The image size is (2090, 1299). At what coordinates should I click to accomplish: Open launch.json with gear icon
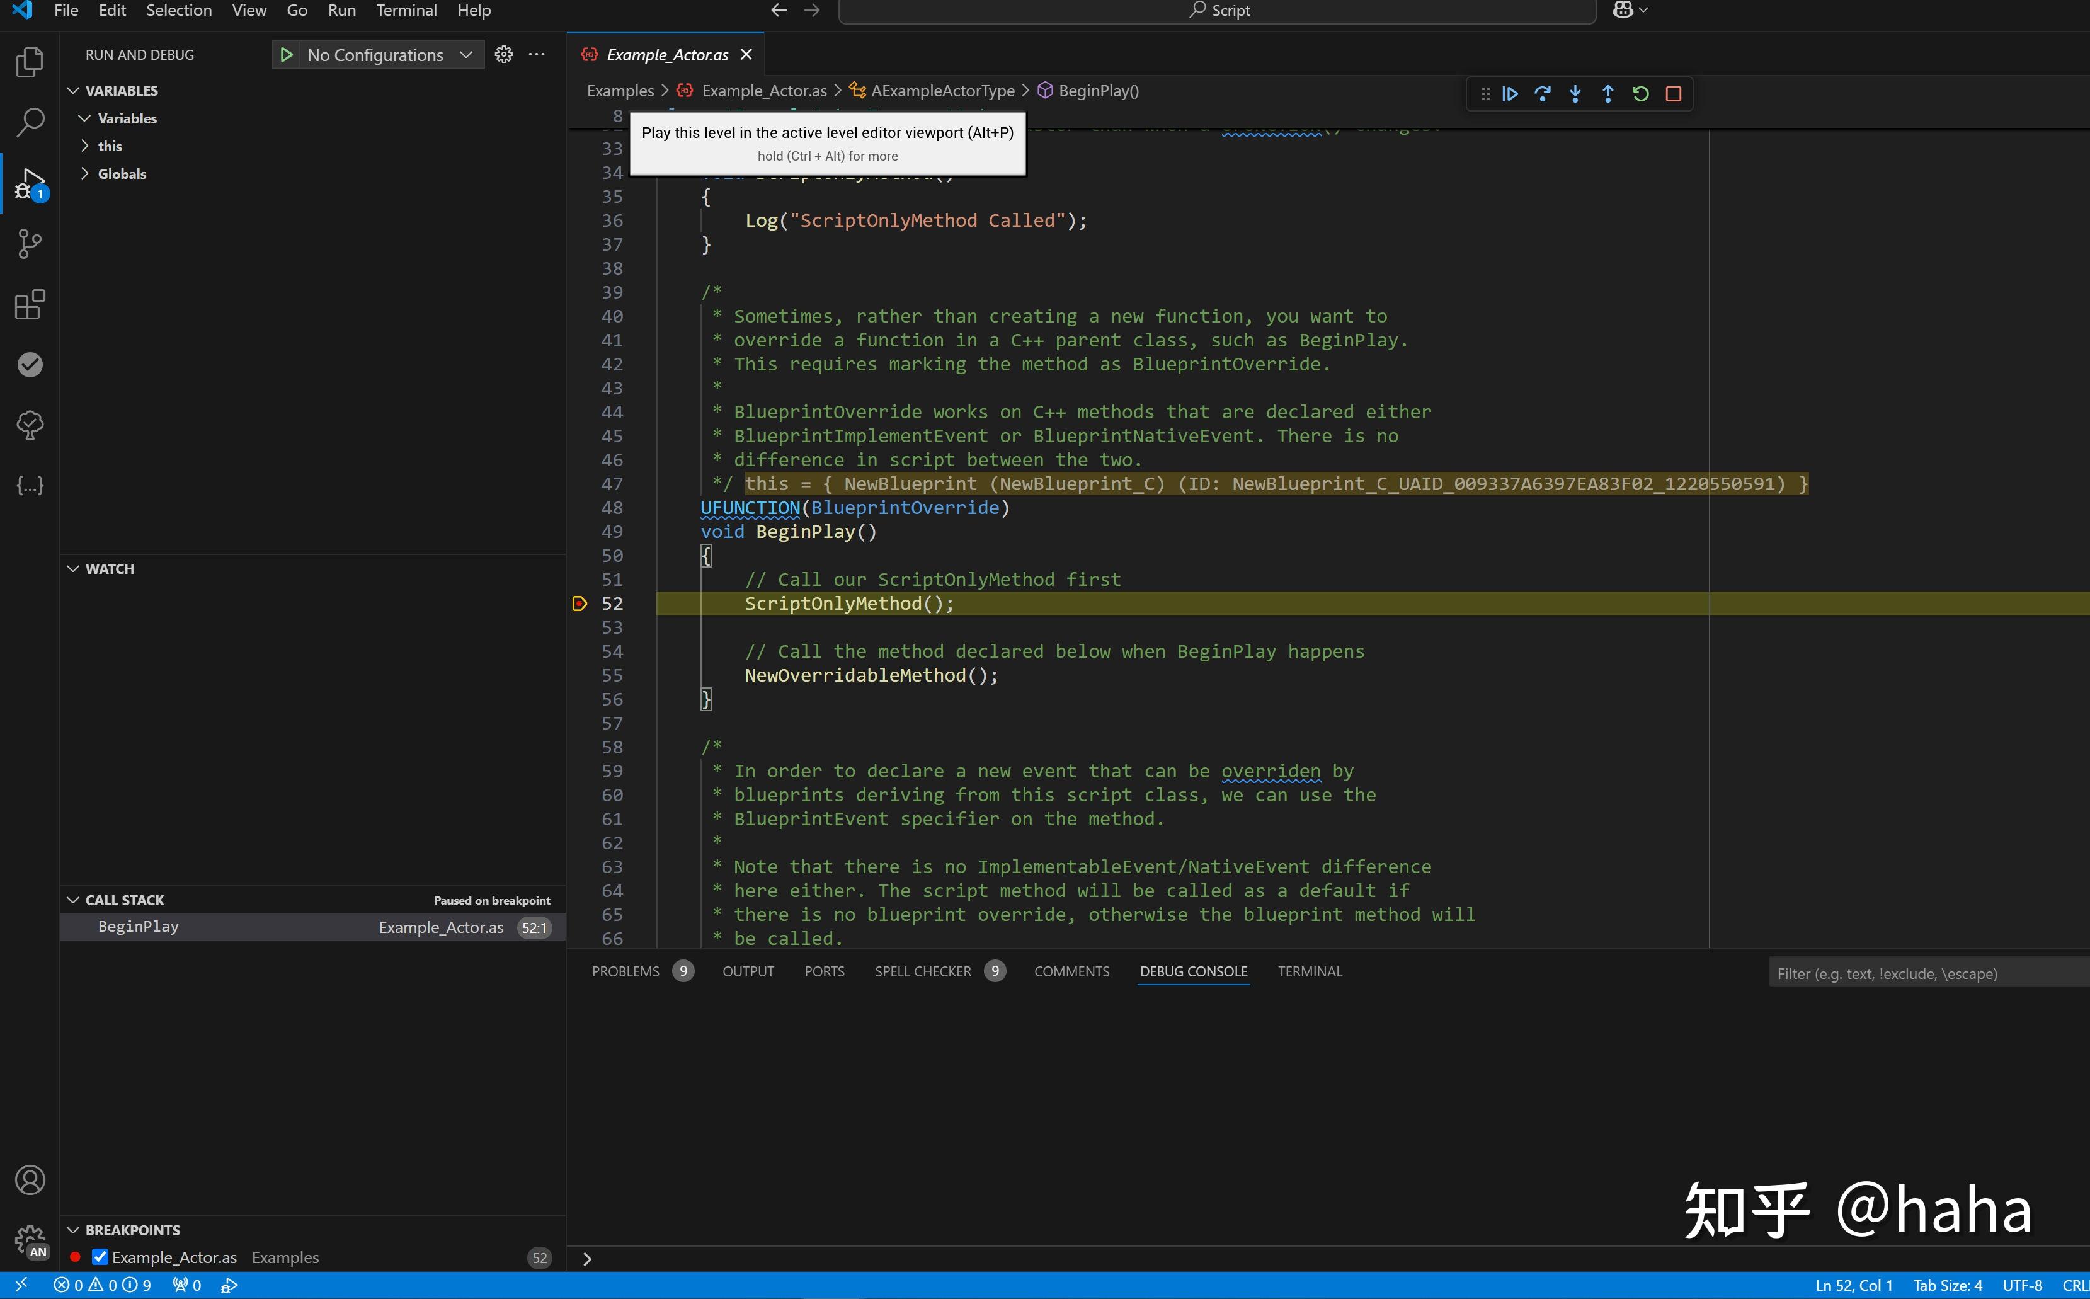click(503, 54)
